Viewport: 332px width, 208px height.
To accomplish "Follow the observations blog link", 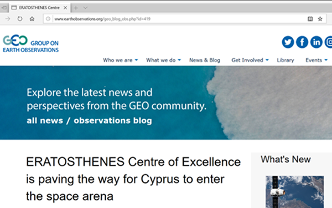I will click(113, 120).
